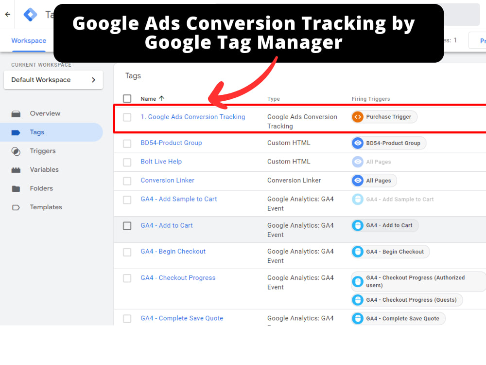Click the Templates tag-outline icon

[x=16, y=207]
